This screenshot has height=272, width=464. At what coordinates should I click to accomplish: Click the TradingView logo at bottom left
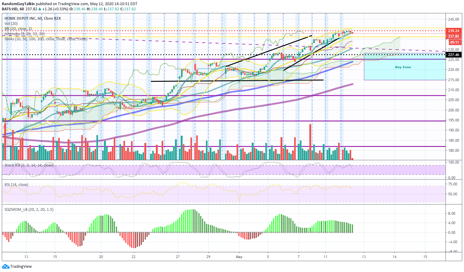(17, 267)
